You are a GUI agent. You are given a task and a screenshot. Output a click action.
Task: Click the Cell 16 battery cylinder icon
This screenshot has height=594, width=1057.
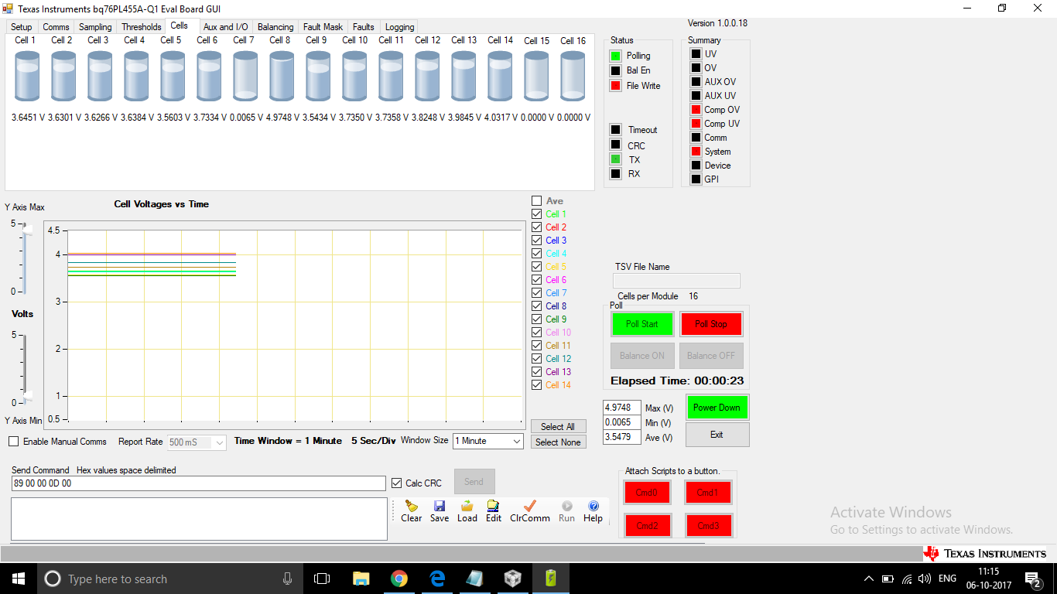click(x=573, y=77)
